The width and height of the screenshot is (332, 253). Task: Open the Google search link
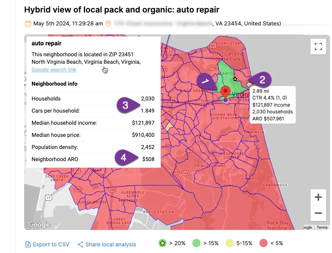tap(54, 70)
